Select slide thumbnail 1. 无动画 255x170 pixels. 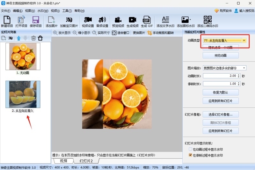(23, 56)
